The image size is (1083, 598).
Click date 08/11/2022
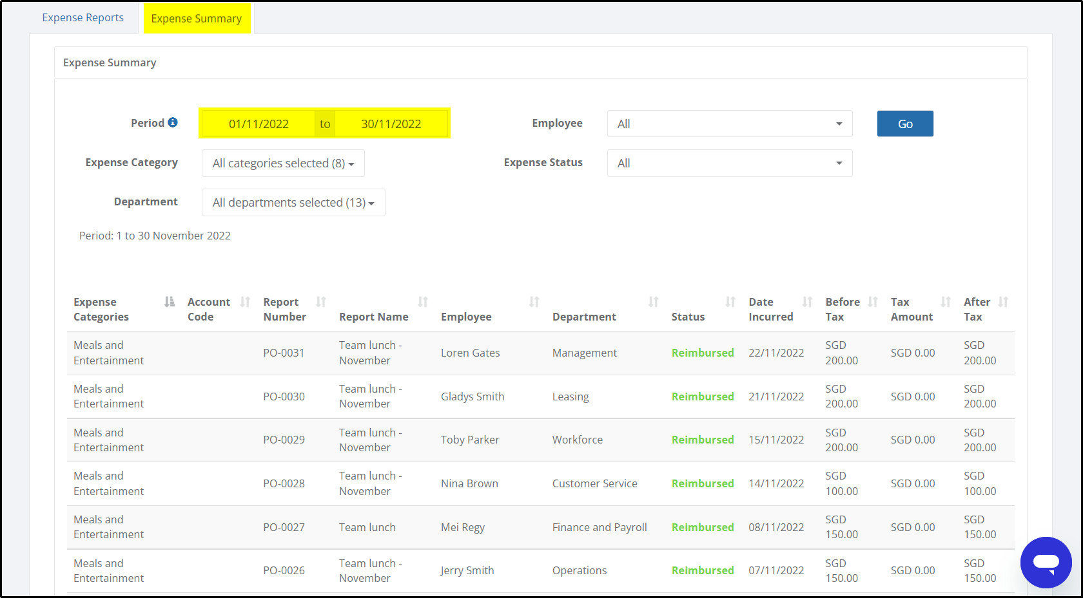776,527
